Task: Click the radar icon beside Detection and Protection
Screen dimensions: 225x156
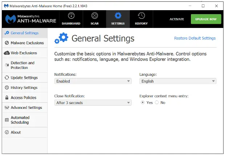Action: [7, 65]
